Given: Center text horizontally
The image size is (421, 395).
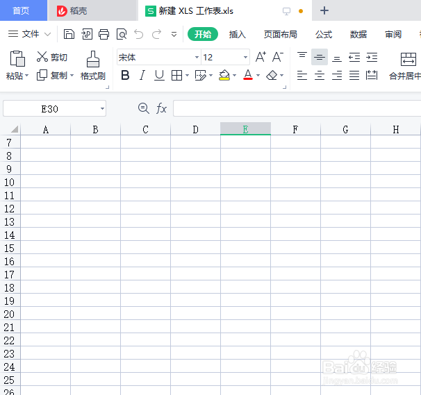Looking at the screenshot, I should pos(320,76).
